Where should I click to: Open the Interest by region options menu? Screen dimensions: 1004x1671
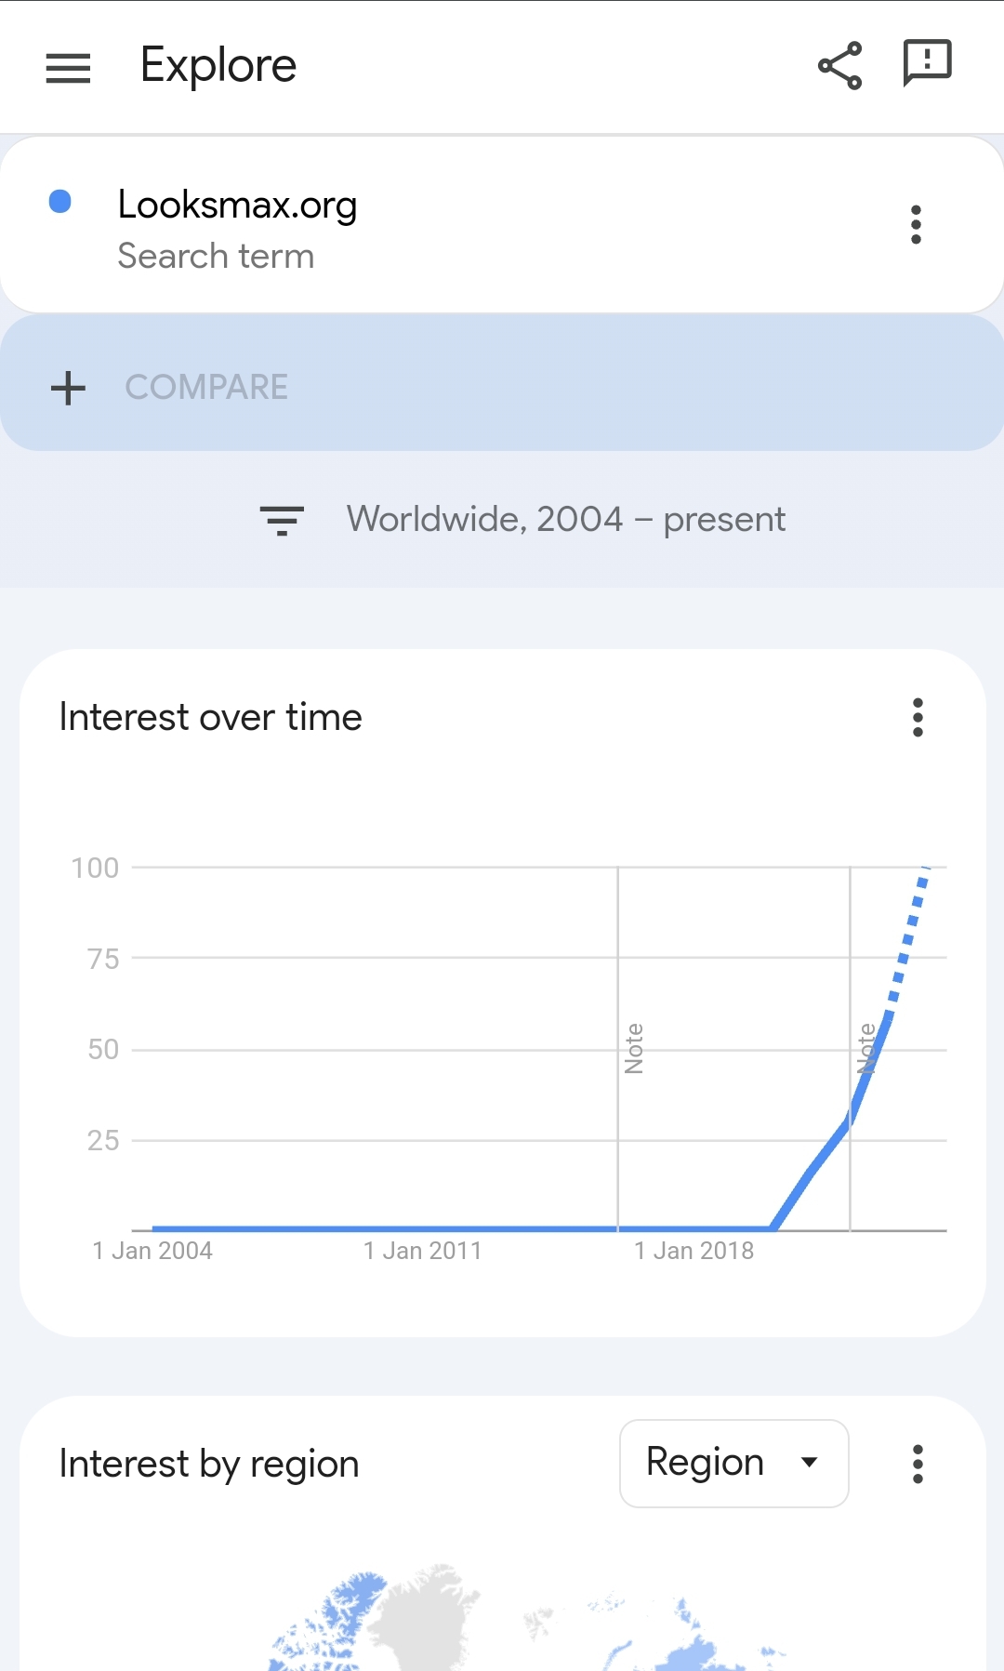pos(918,1464)
